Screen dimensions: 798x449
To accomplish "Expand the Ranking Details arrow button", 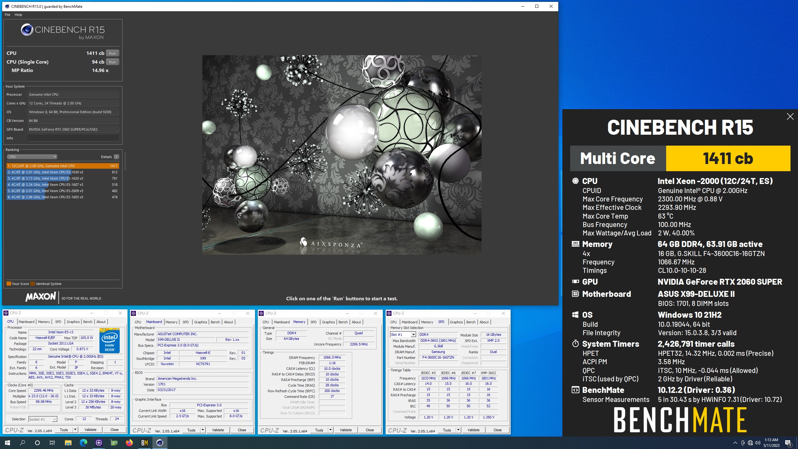I will (x=117, y=157).
